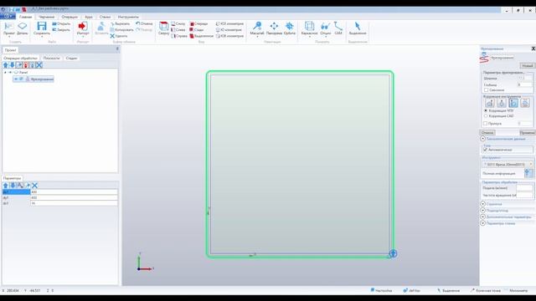Click Закрыть (close file) in the ribbon
This screenshot has height=301, width=536.
coord(61,30)
